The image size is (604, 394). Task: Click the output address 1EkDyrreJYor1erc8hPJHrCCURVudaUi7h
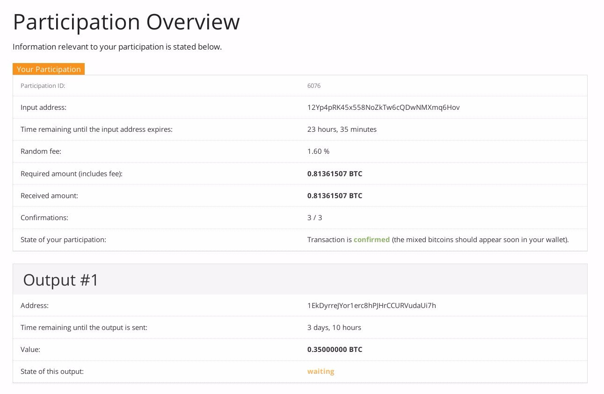[371, 306]
